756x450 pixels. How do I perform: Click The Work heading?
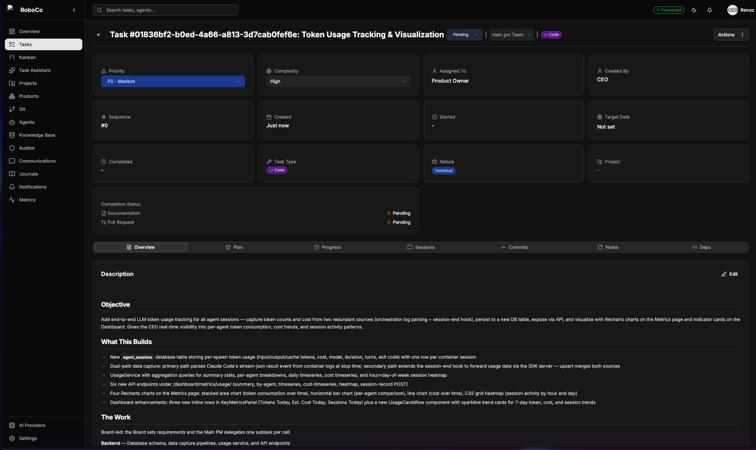coord(116,417)
